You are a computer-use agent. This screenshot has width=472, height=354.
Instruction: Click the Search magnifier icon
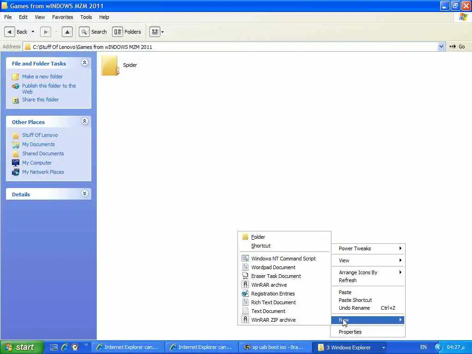point(84,32)
